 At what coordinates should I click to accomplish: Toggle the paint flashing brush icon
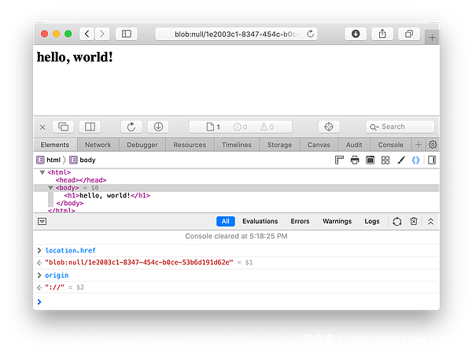(401, 160)
